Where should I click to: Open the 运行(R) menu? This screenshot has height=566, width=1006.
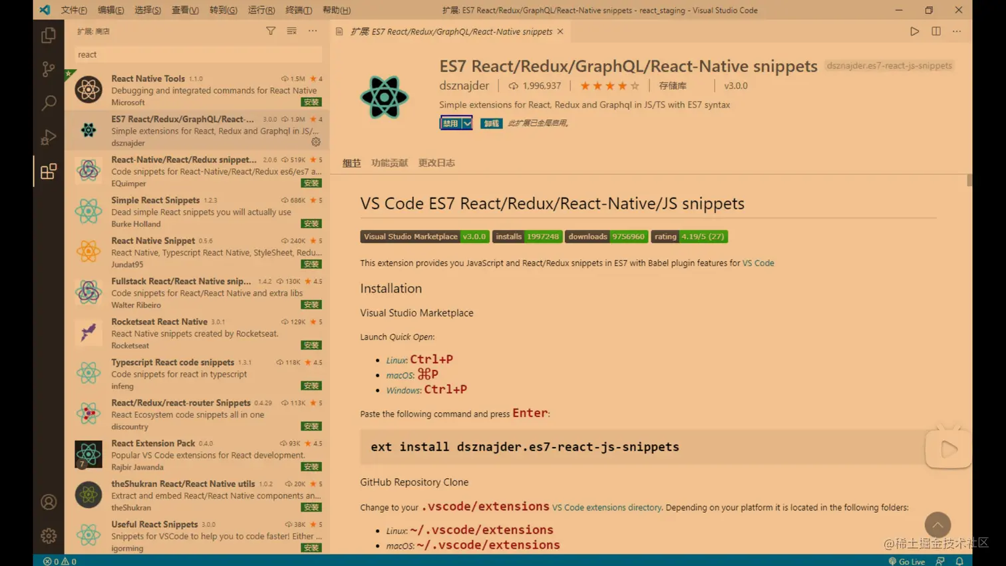(261, 10)
